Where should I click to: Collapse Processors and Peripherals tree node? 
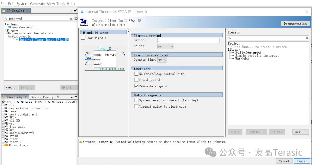(x=6, y=33)
